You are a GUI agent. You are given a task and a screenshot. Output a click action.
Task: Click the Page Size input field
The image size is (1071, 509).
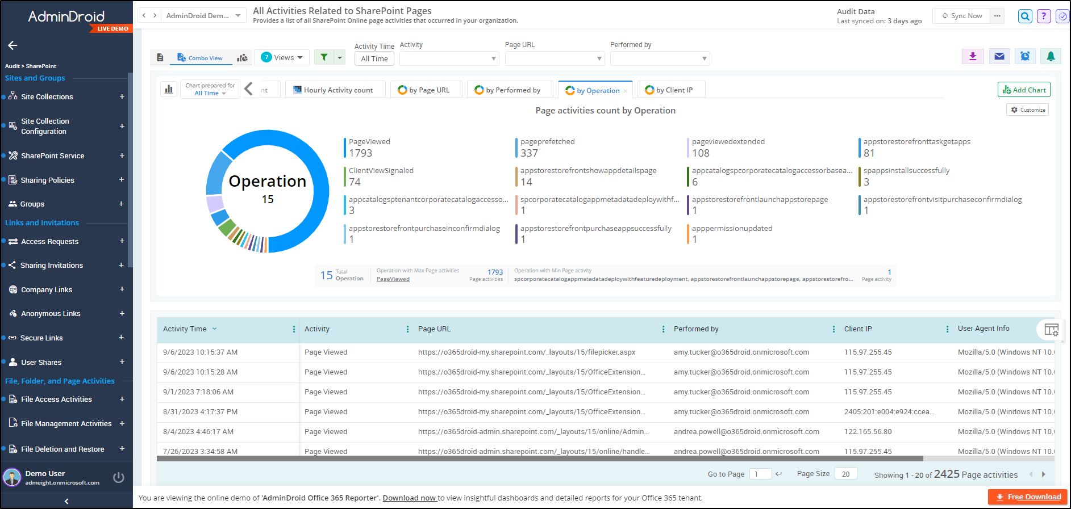click(846, 474)
